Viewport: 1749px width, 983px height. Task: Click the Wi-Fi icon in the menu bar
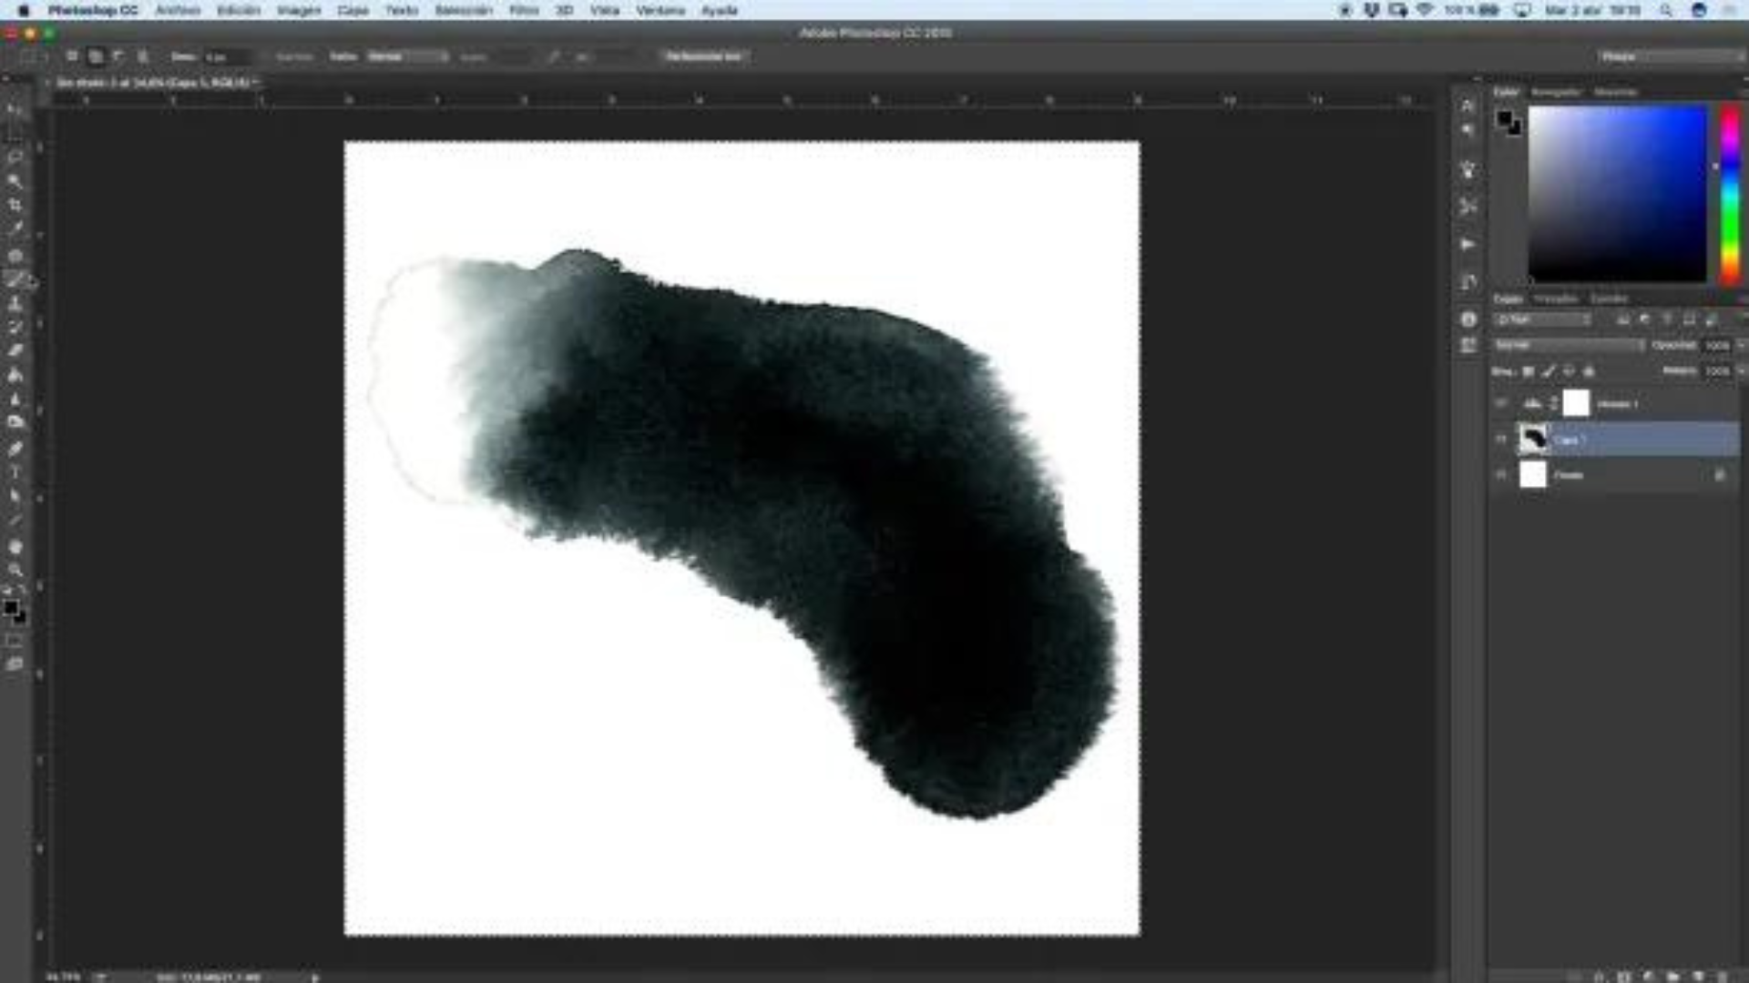point(1425,10)
